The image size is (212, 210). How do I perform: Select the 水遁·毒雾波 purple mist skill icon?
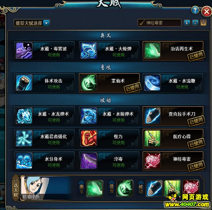click(x=24, y=51)
